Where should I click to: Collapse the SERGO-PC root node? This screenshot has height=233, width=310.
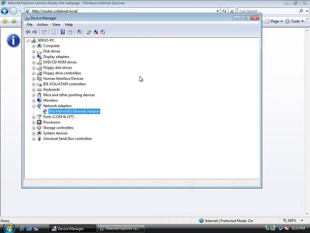coord(28,41)
